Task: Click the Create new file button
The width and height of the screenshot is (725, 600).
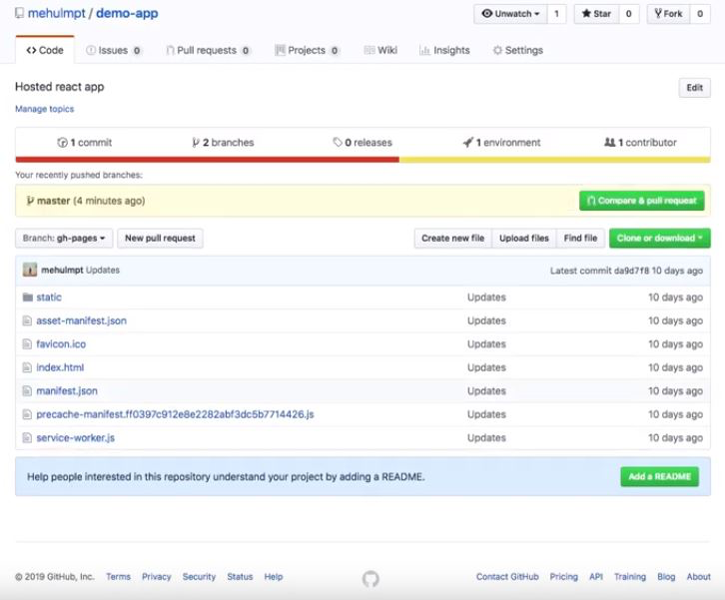Action: (x=452, y=238)
